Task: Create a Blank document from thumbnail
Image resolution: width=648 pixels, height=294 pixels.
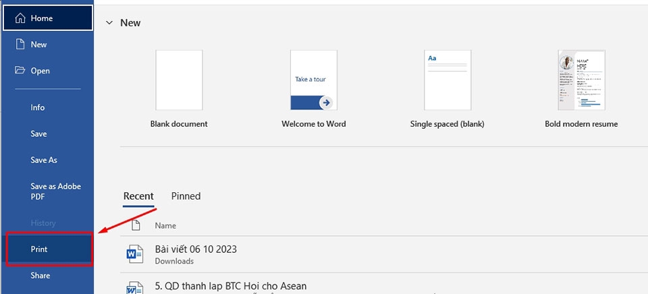Action: pos(179,80)
